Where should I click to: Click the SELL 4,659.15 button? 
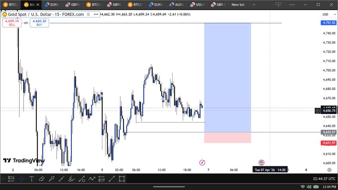(x=12, y=23)
